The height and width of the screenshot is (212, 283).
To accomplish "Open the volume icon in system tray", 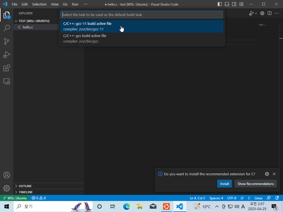I will tap(237, 206).
